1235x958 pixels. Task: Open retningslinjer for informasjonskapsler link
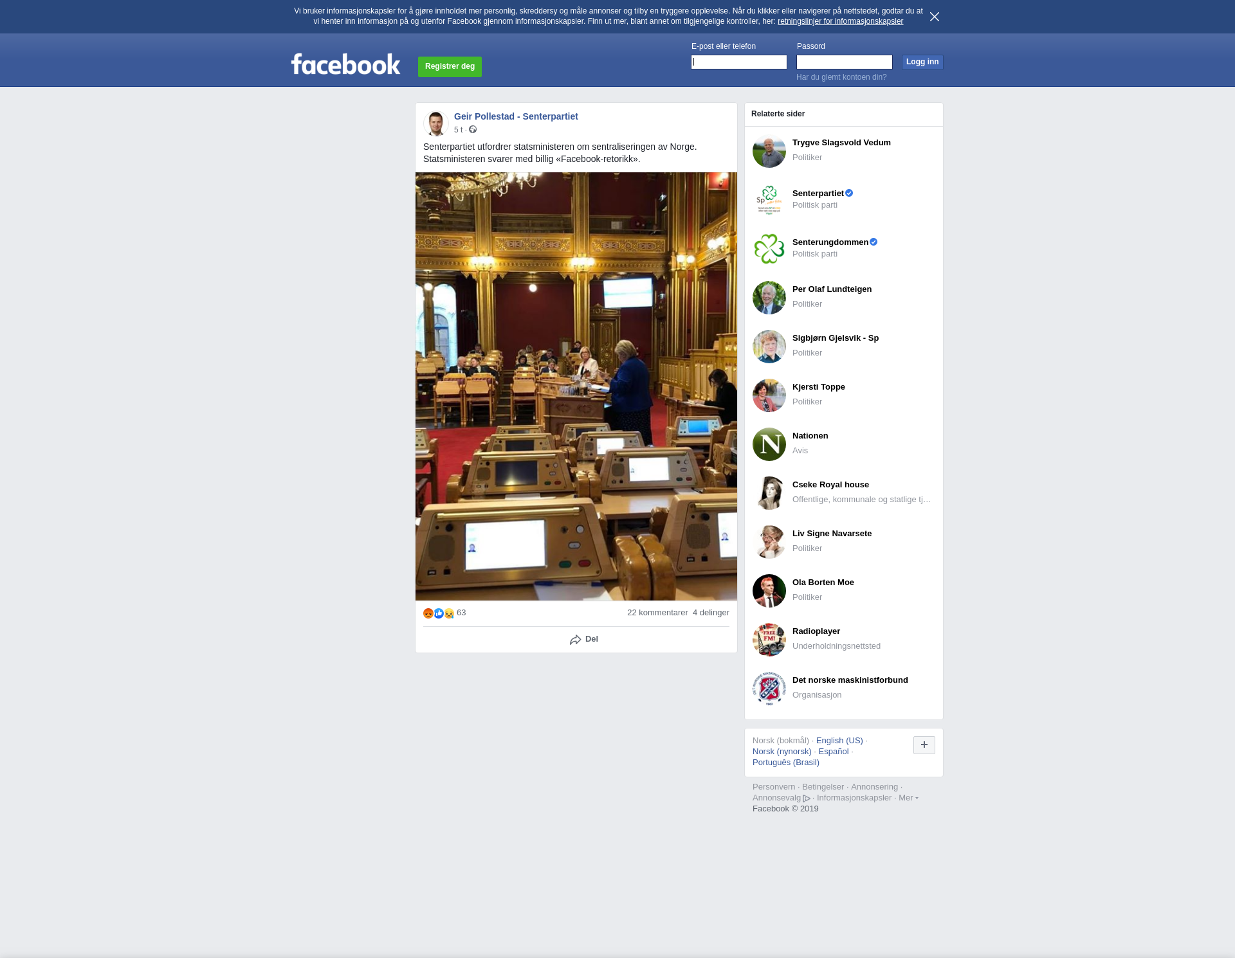coord(840,21)
